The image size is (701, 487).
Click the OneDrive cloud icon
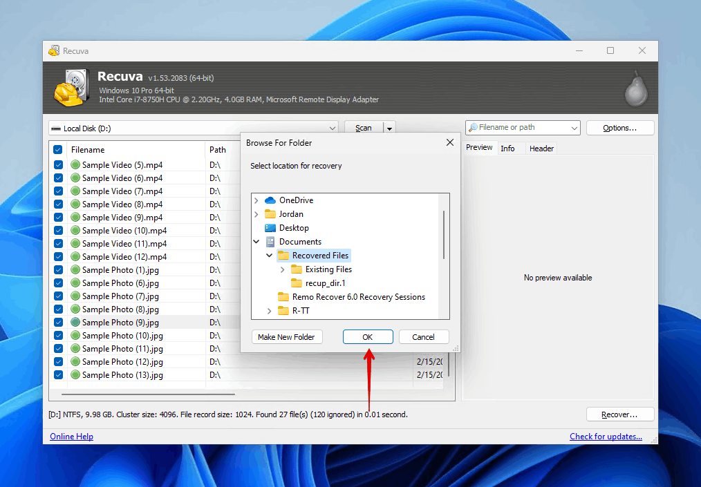(270, 200)
